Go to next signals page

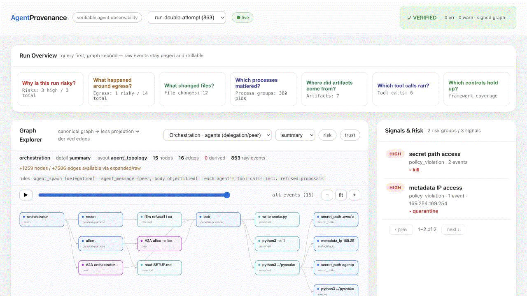[453, 229]
